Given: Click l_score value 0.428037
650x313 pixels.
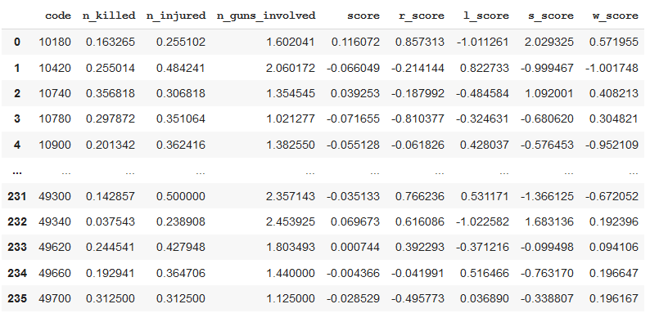Looking at the screenshot, I should (485, 145).
